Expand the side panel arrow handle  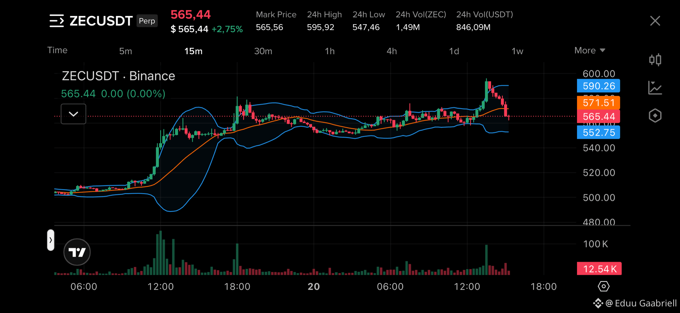(x=51, y=240)
